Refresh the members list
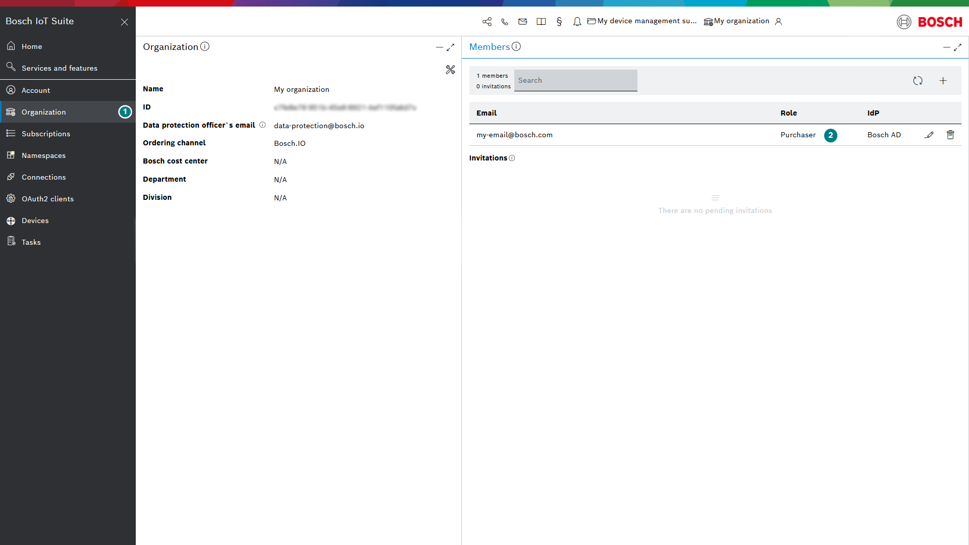Image resolution: width=969 pixels, height=545 pixels. tap(918, 81)
